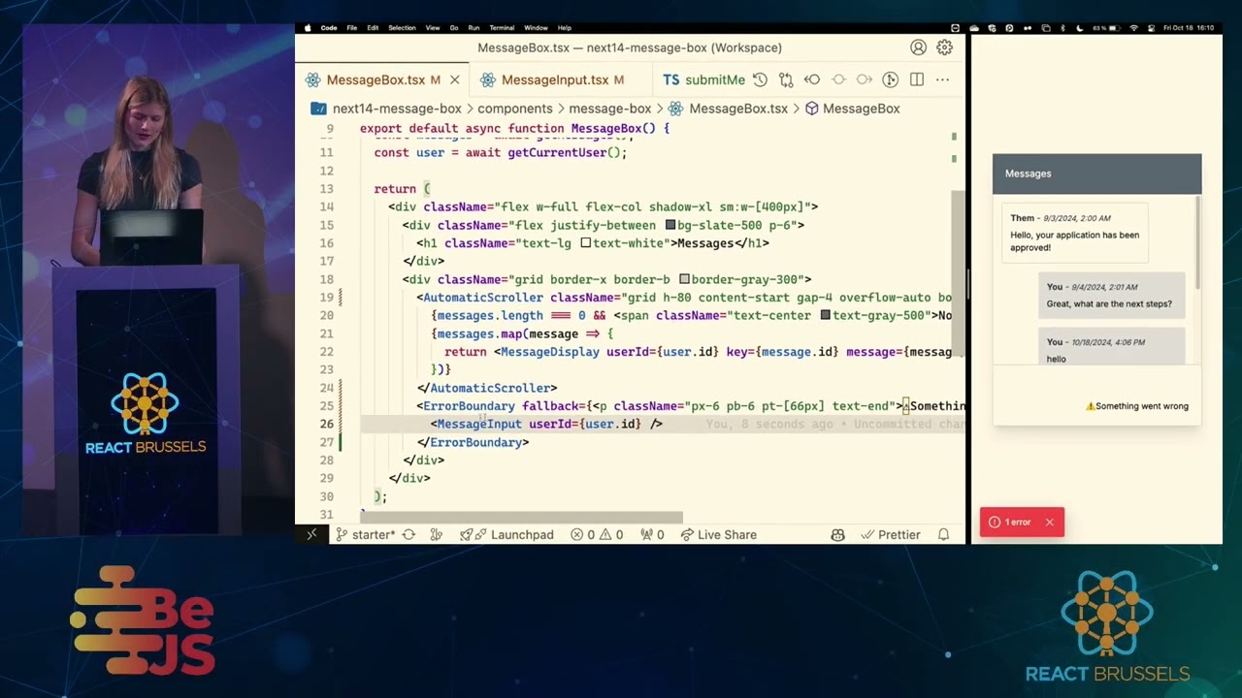Open the Wi-Fi icon in macOS menu bar
This screenshot has height=698, width=1242.
coord(1133,28)
